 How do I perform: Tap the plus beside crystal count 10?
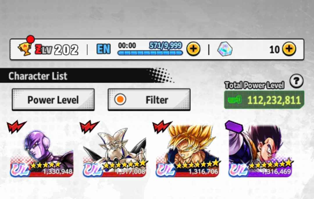point(289,49)
